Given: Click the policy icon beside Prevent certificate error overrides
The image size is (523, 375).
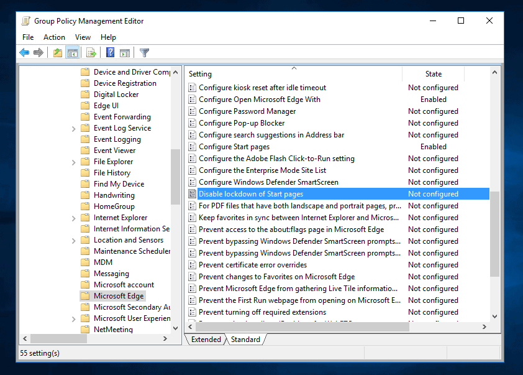Looking at the screenshot, I should click(192, 265).
